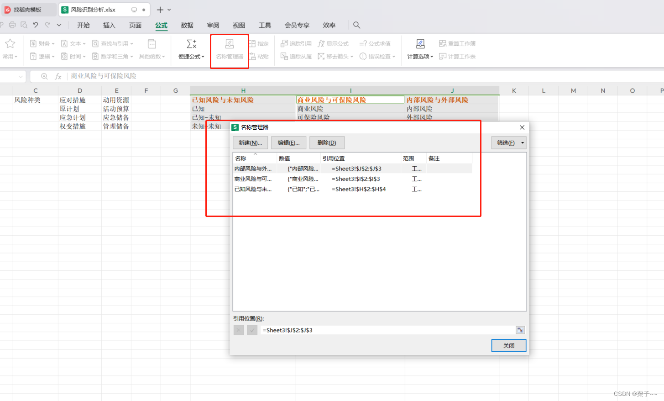Open 查找与引用 lookup functions
Image resolution: width=664 pixels, height=401 pixels.
113,43
